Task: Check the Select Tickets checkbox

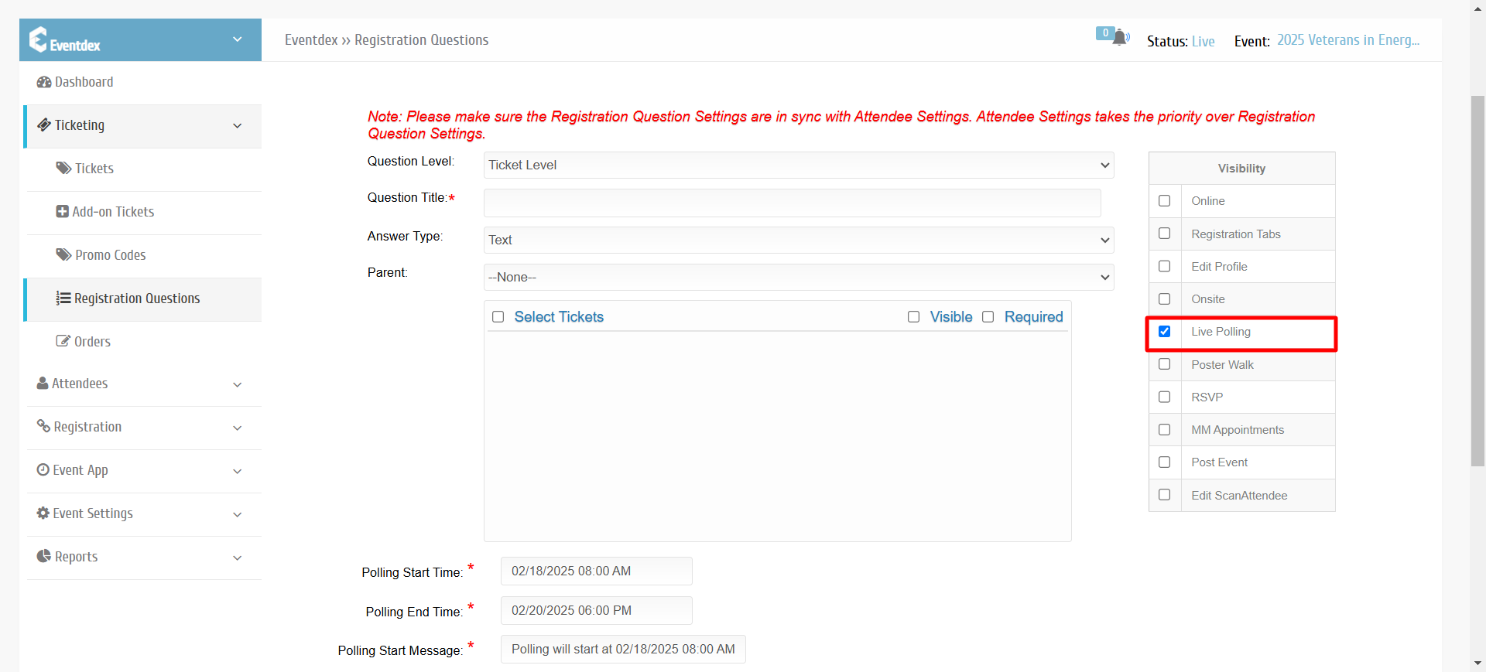Action: pos(498,317)
